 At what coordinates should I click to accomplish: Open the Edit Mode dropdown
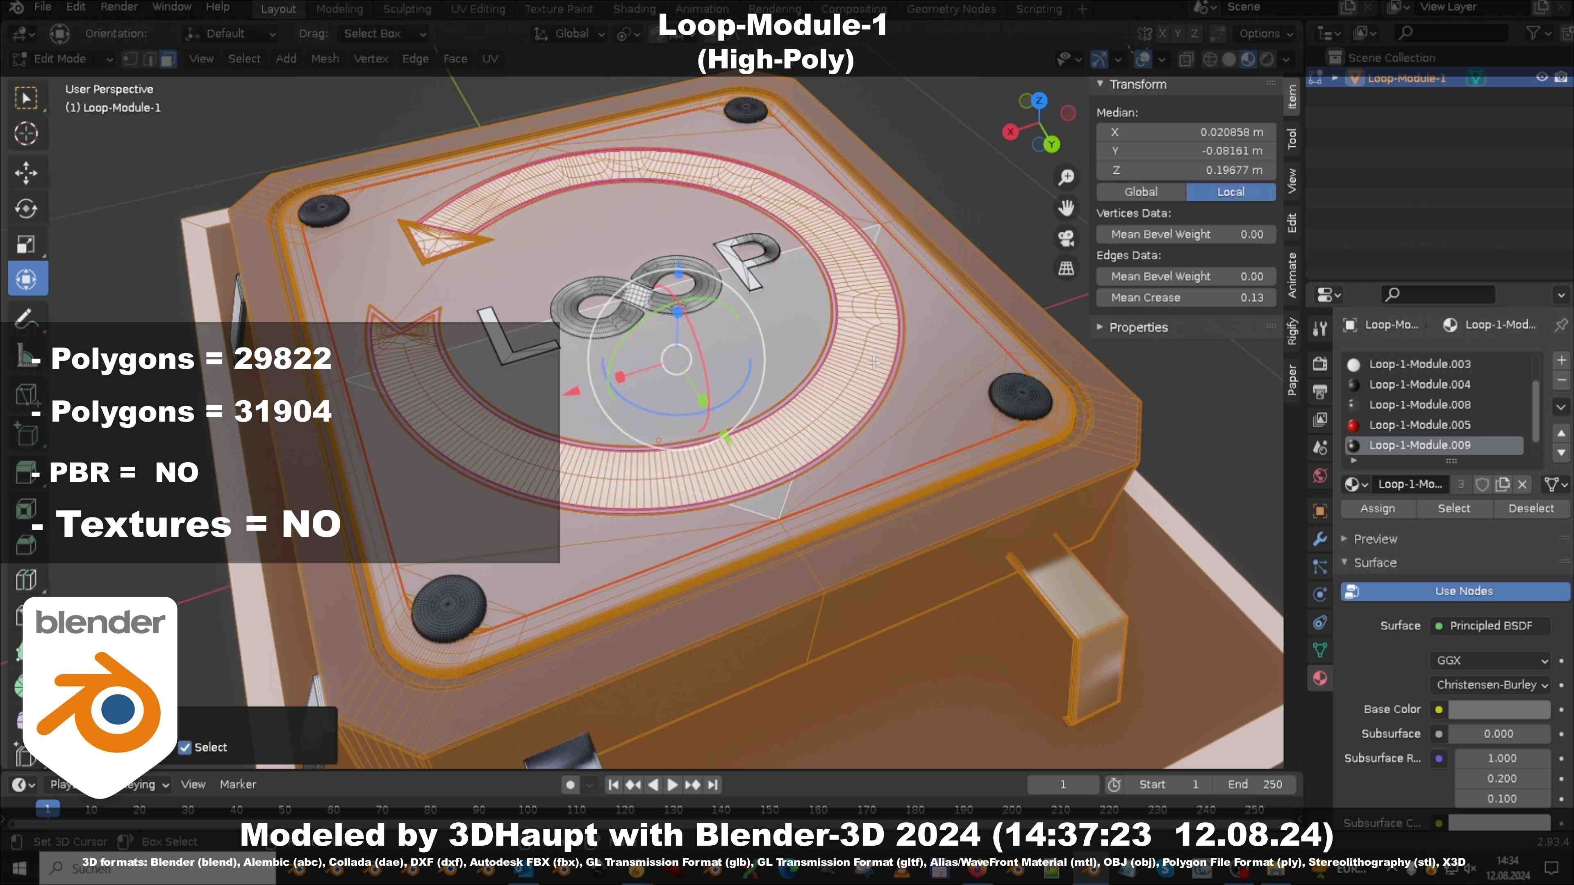click(x=63, y=59)
